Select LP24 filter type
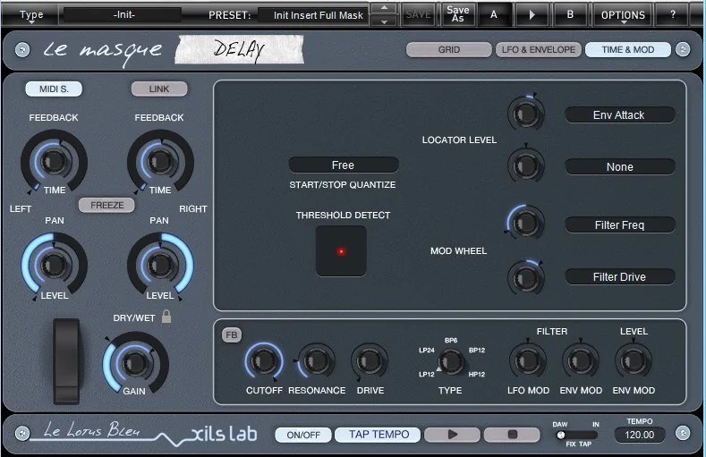This screenshot has width=706, height=457. [427, 350]
